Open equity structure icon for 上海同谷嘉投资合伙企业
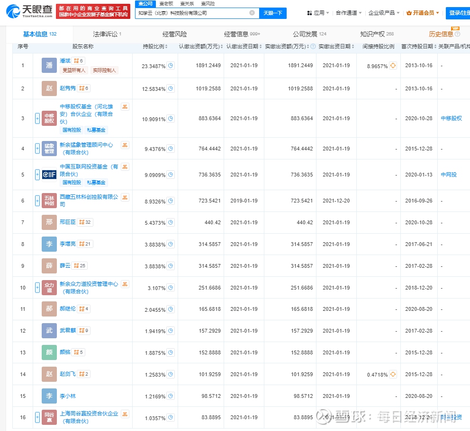Viewport: 470px width, 431px height. pyautogui.click(x=125, y=413)
